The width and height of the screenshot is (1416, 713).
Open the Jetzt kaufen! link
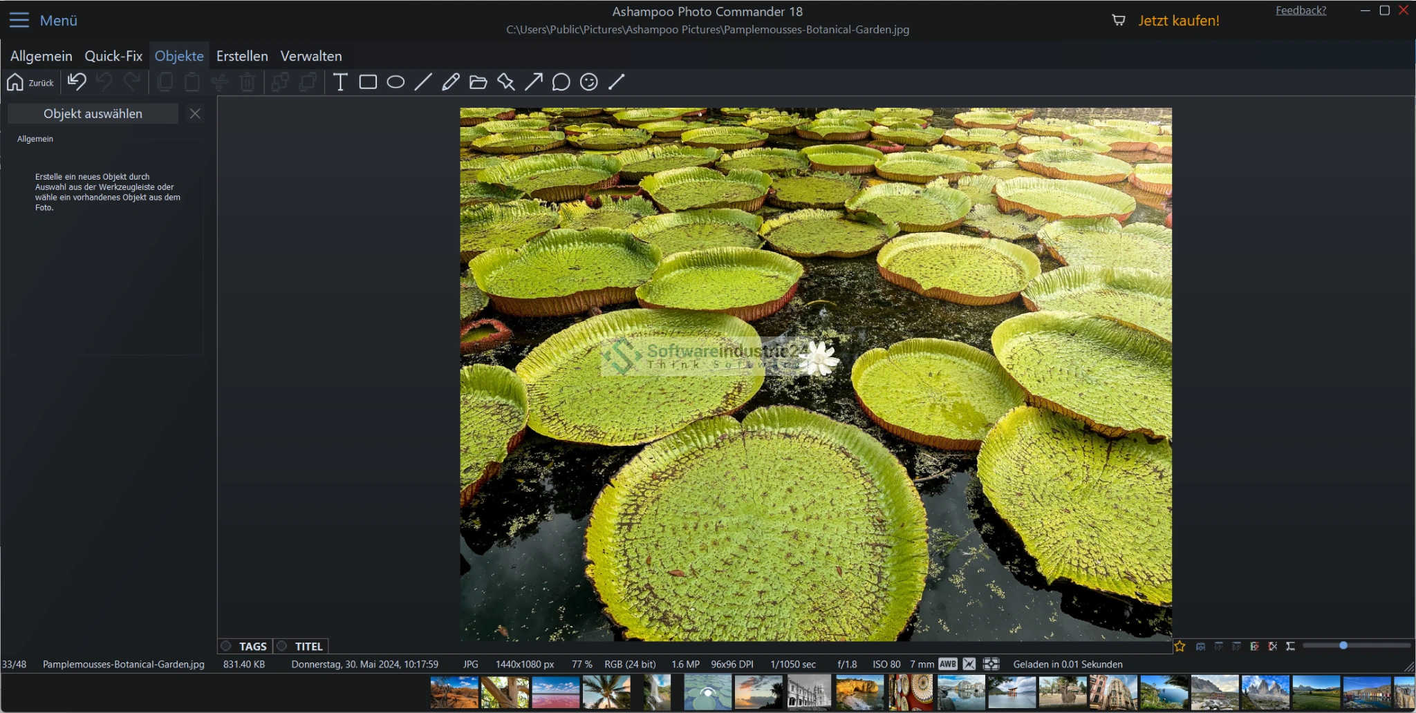[x=1179, y=21]
